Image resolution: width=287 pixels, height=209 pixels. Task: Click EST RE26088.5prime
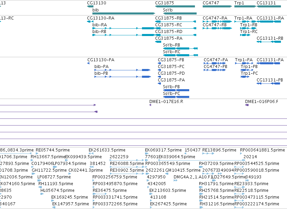click(127, 167)
